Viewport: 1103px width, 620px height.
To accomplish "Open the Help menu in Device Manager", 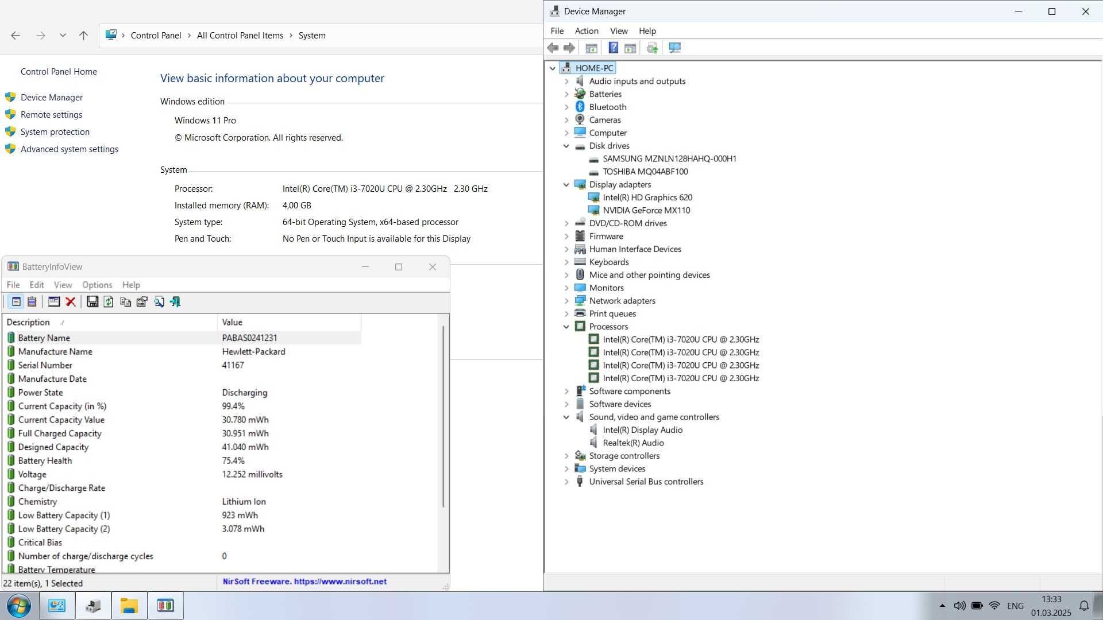I will (x=647, y=31).
